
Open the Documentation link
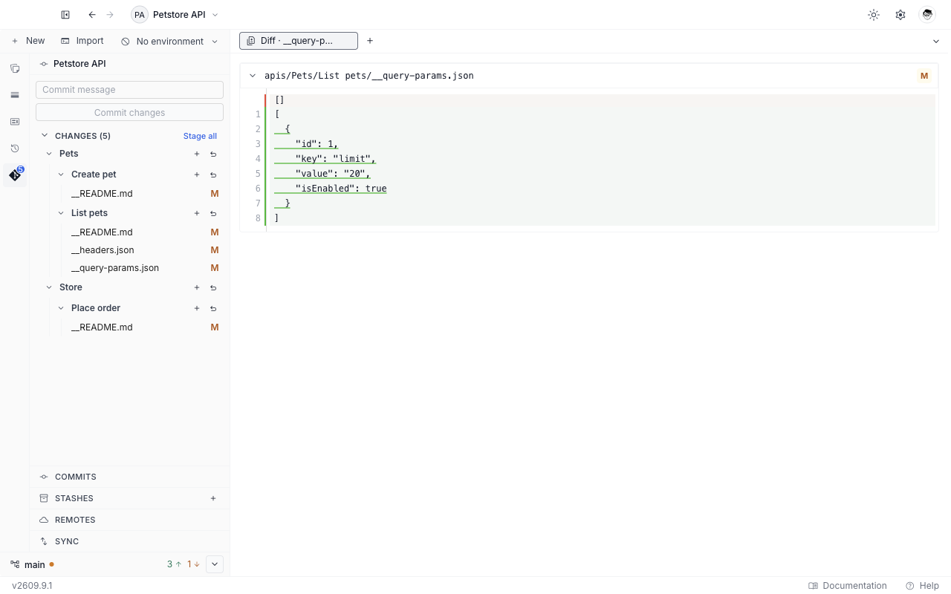[848, 586]
